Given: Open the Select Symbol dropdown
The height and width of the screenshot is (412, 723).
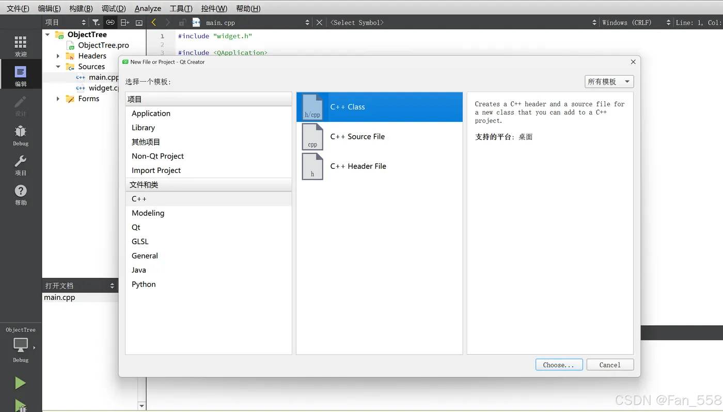Looking at the screenshot, I should point(463,22).
